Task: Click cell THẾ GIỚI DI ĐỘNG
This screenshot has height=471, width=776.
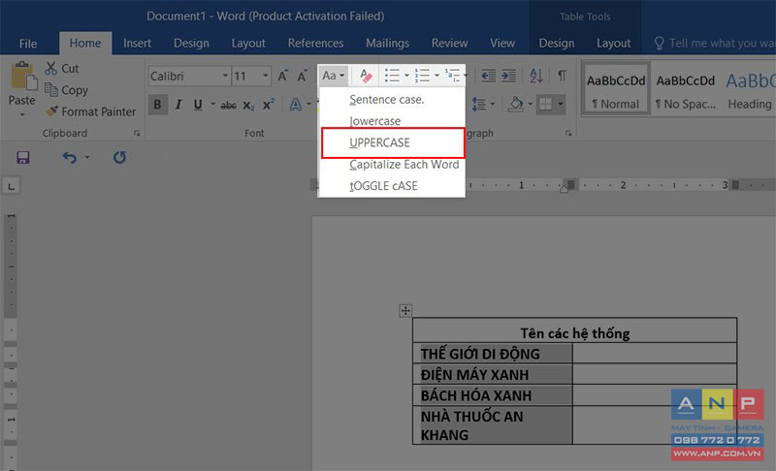Action: click(493, 354)
